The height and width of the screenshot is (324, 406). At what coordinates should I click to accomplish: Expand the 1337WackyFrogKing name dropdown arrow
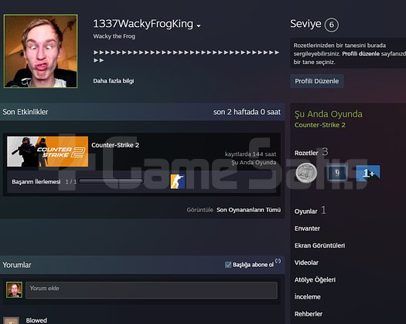(199, 25)
